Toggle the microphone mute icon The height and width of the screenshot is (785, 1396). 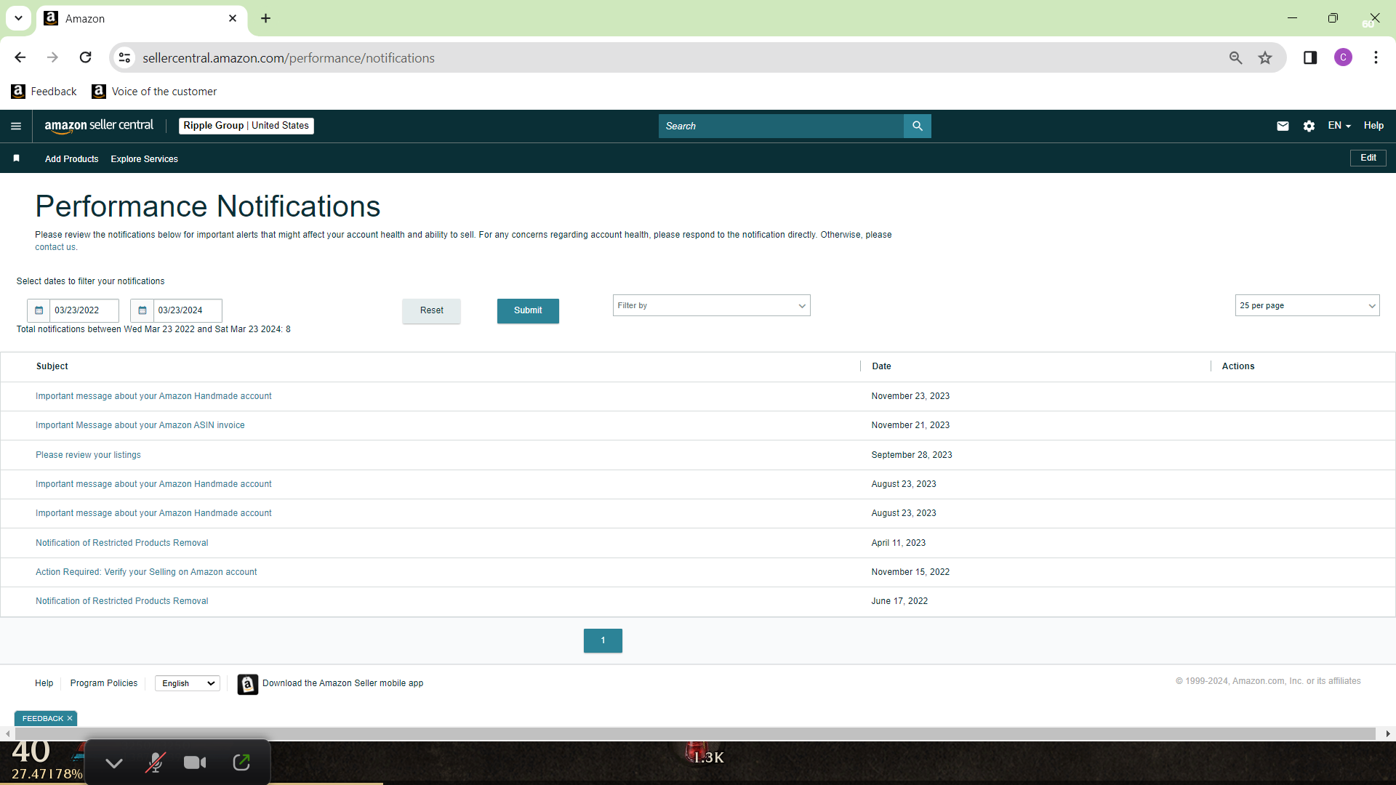click(x=155, y=762)
